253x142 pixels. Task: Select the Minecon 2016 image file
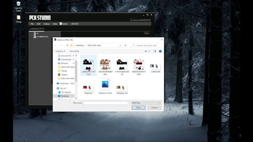click(105, 86)
